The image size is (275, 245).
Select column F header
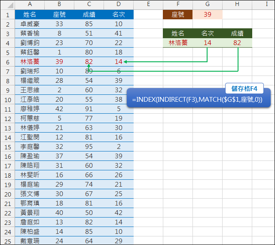tap(178, 5)
